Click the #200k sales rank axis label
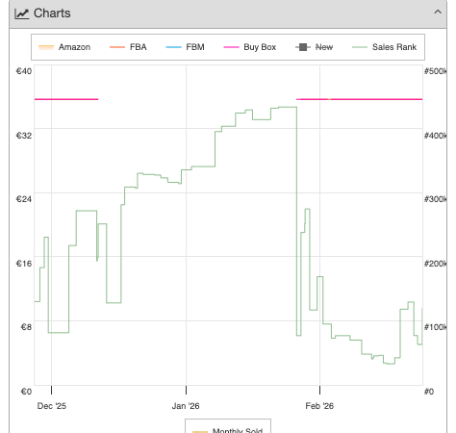 [x=435, y=264]
